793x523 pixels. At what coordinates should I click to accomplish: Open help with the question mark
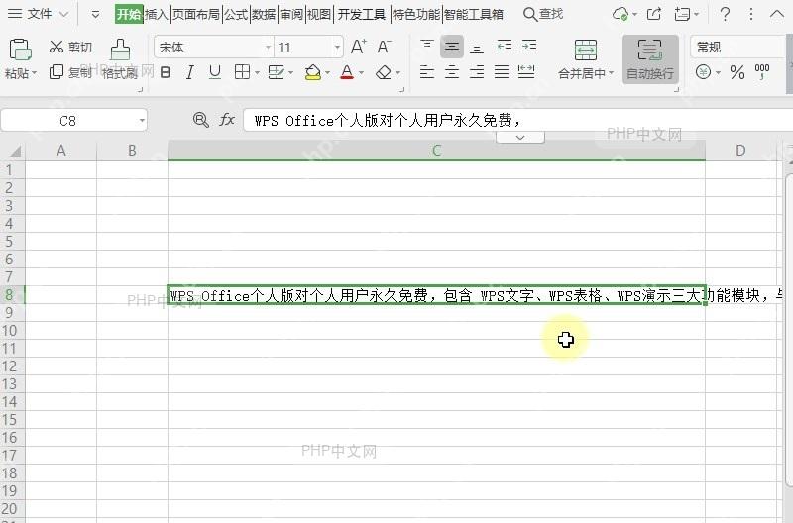725,14
